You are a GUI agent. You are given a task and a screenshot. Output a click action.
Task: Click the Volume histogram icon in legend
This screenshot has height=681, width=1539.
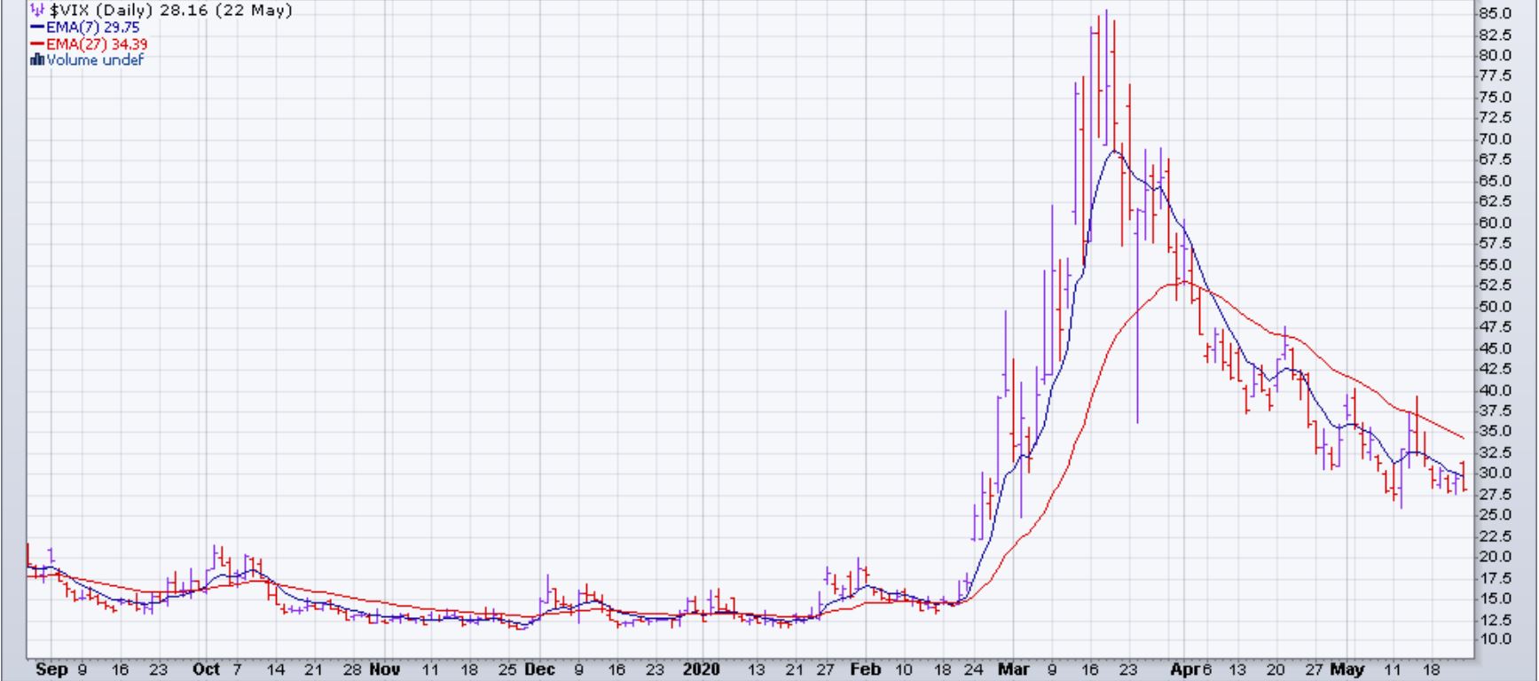[x=36, y=60]
